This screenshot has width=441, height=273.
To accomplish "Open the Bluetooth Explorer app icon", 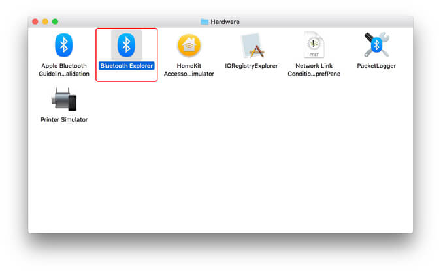I will [x=126, y=45].
